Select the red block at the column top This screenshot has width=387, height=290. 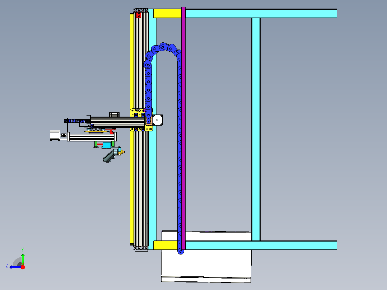pyautogui.click(x=139, y=15)
